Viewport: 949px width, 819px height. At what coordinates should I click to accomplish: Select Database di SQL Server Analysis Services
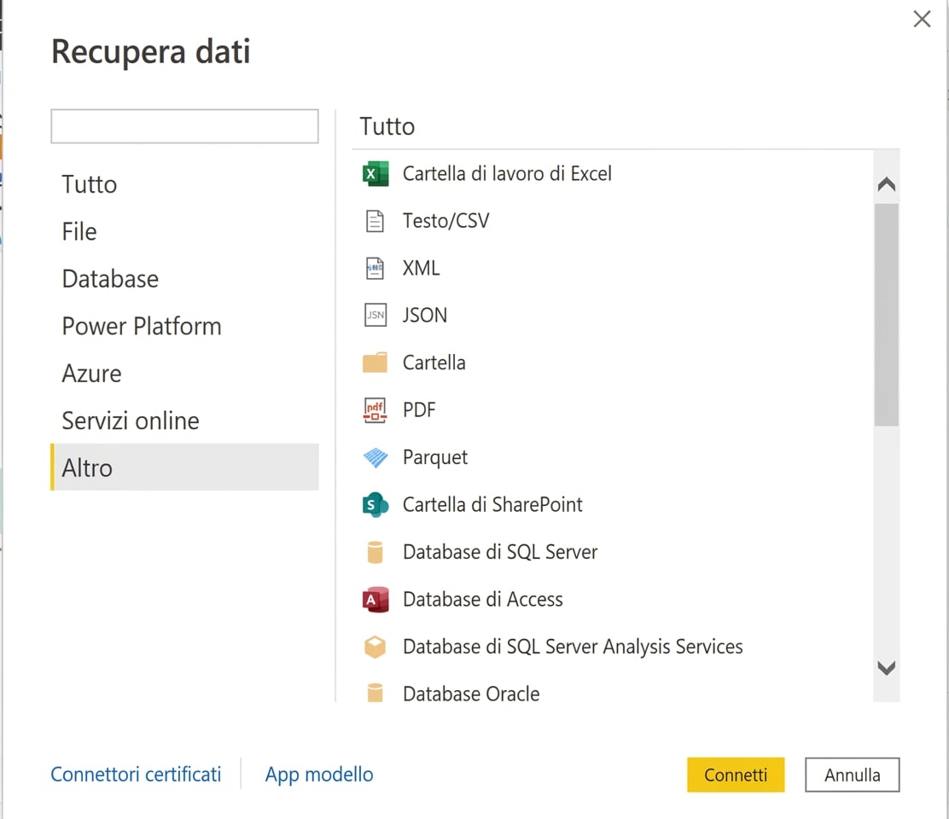[573, 647]
